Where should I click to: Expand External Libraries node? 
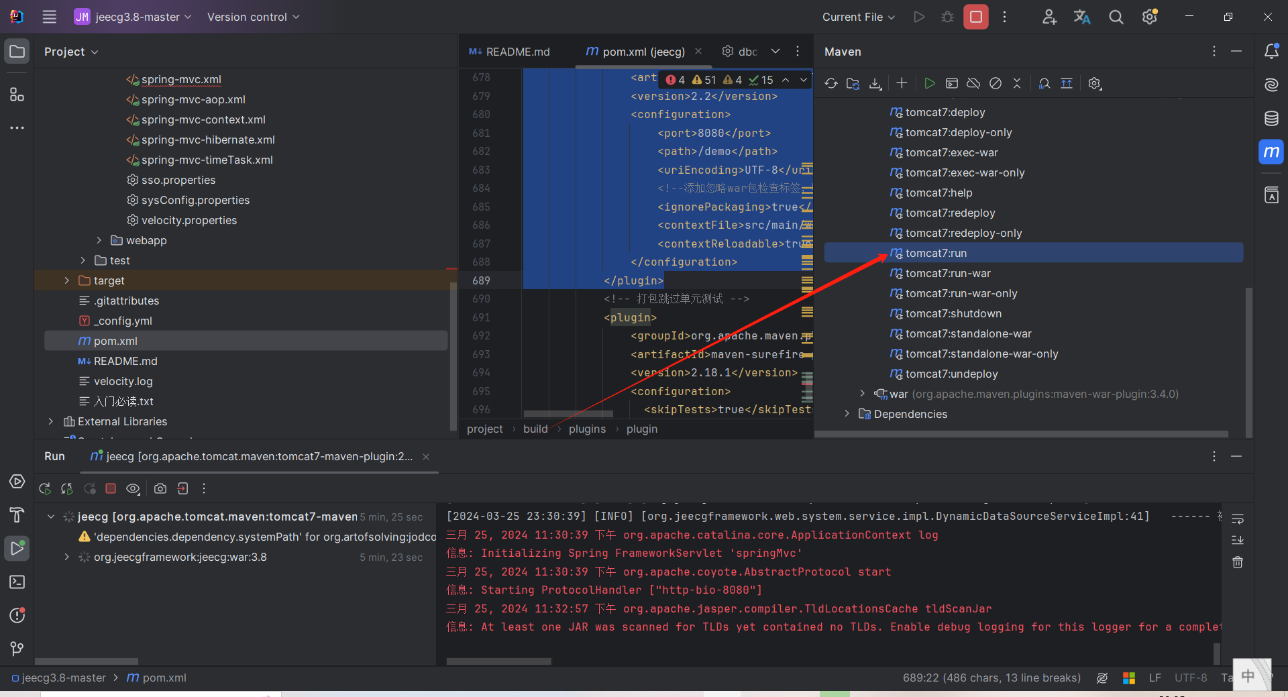(50, 421)
